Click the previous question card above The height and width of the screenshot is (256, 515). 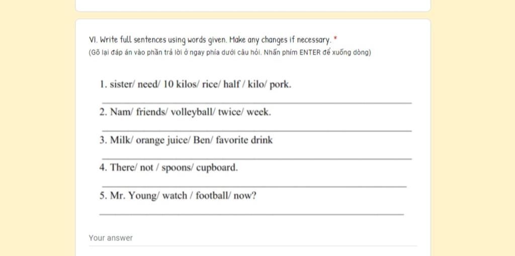(253, 6)
